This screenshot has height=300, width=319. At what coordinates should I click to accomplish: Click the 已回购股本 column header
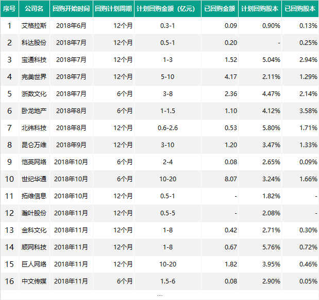(300, 9)
